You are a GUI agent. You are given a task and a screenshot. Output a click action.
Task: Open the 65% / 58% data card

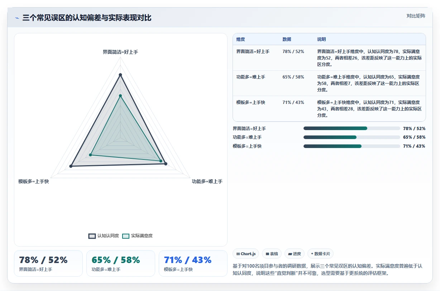tap(121, 263)
